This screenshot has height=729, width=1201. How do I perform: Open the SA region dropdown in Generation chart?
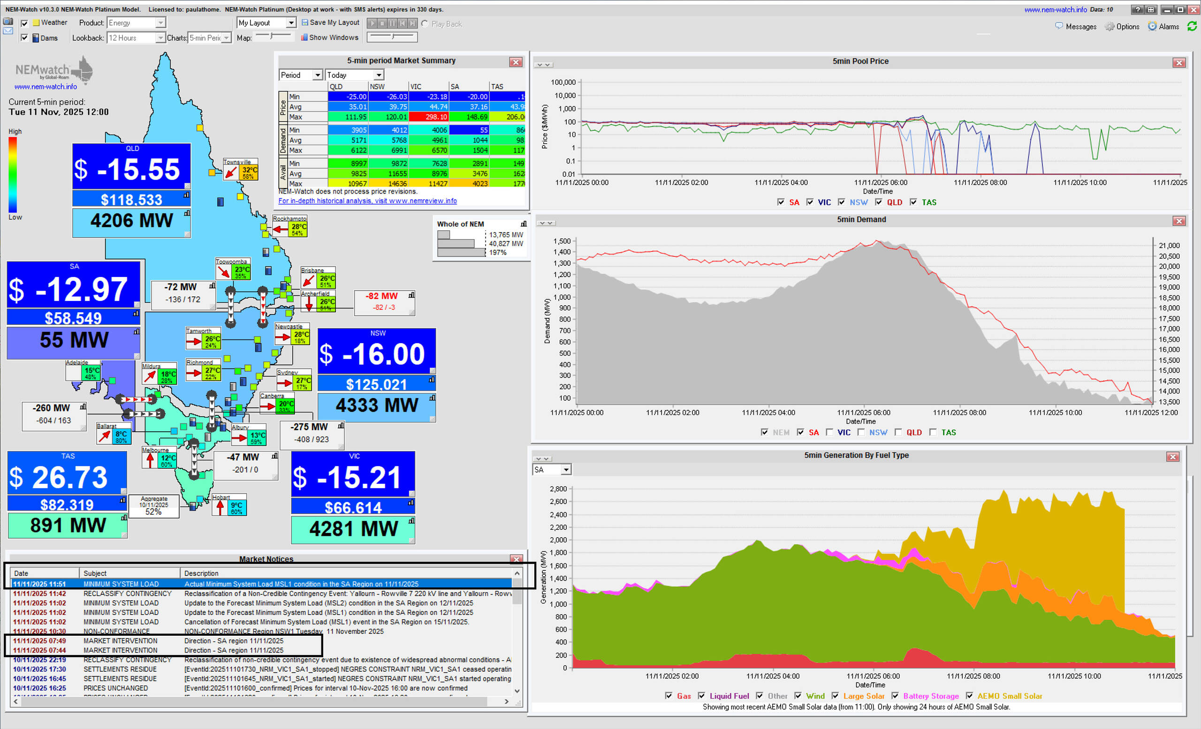(565, 470)
